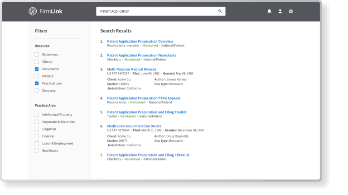Open Patent Application Preparation and Filing Checklist
Image resolution: width=348 pixels, height=195 pixels.
[148, 155]
